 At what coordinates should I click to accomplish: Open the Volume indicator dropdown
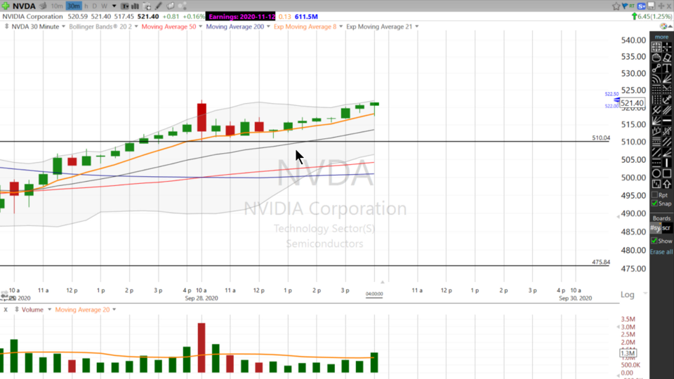click(x=49, y=310)
